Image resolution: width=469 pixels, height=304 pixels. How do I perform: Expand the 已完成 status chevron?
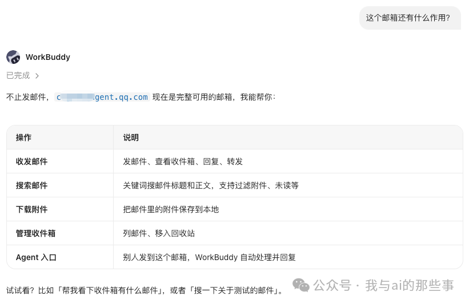click(x=37, y=76)
